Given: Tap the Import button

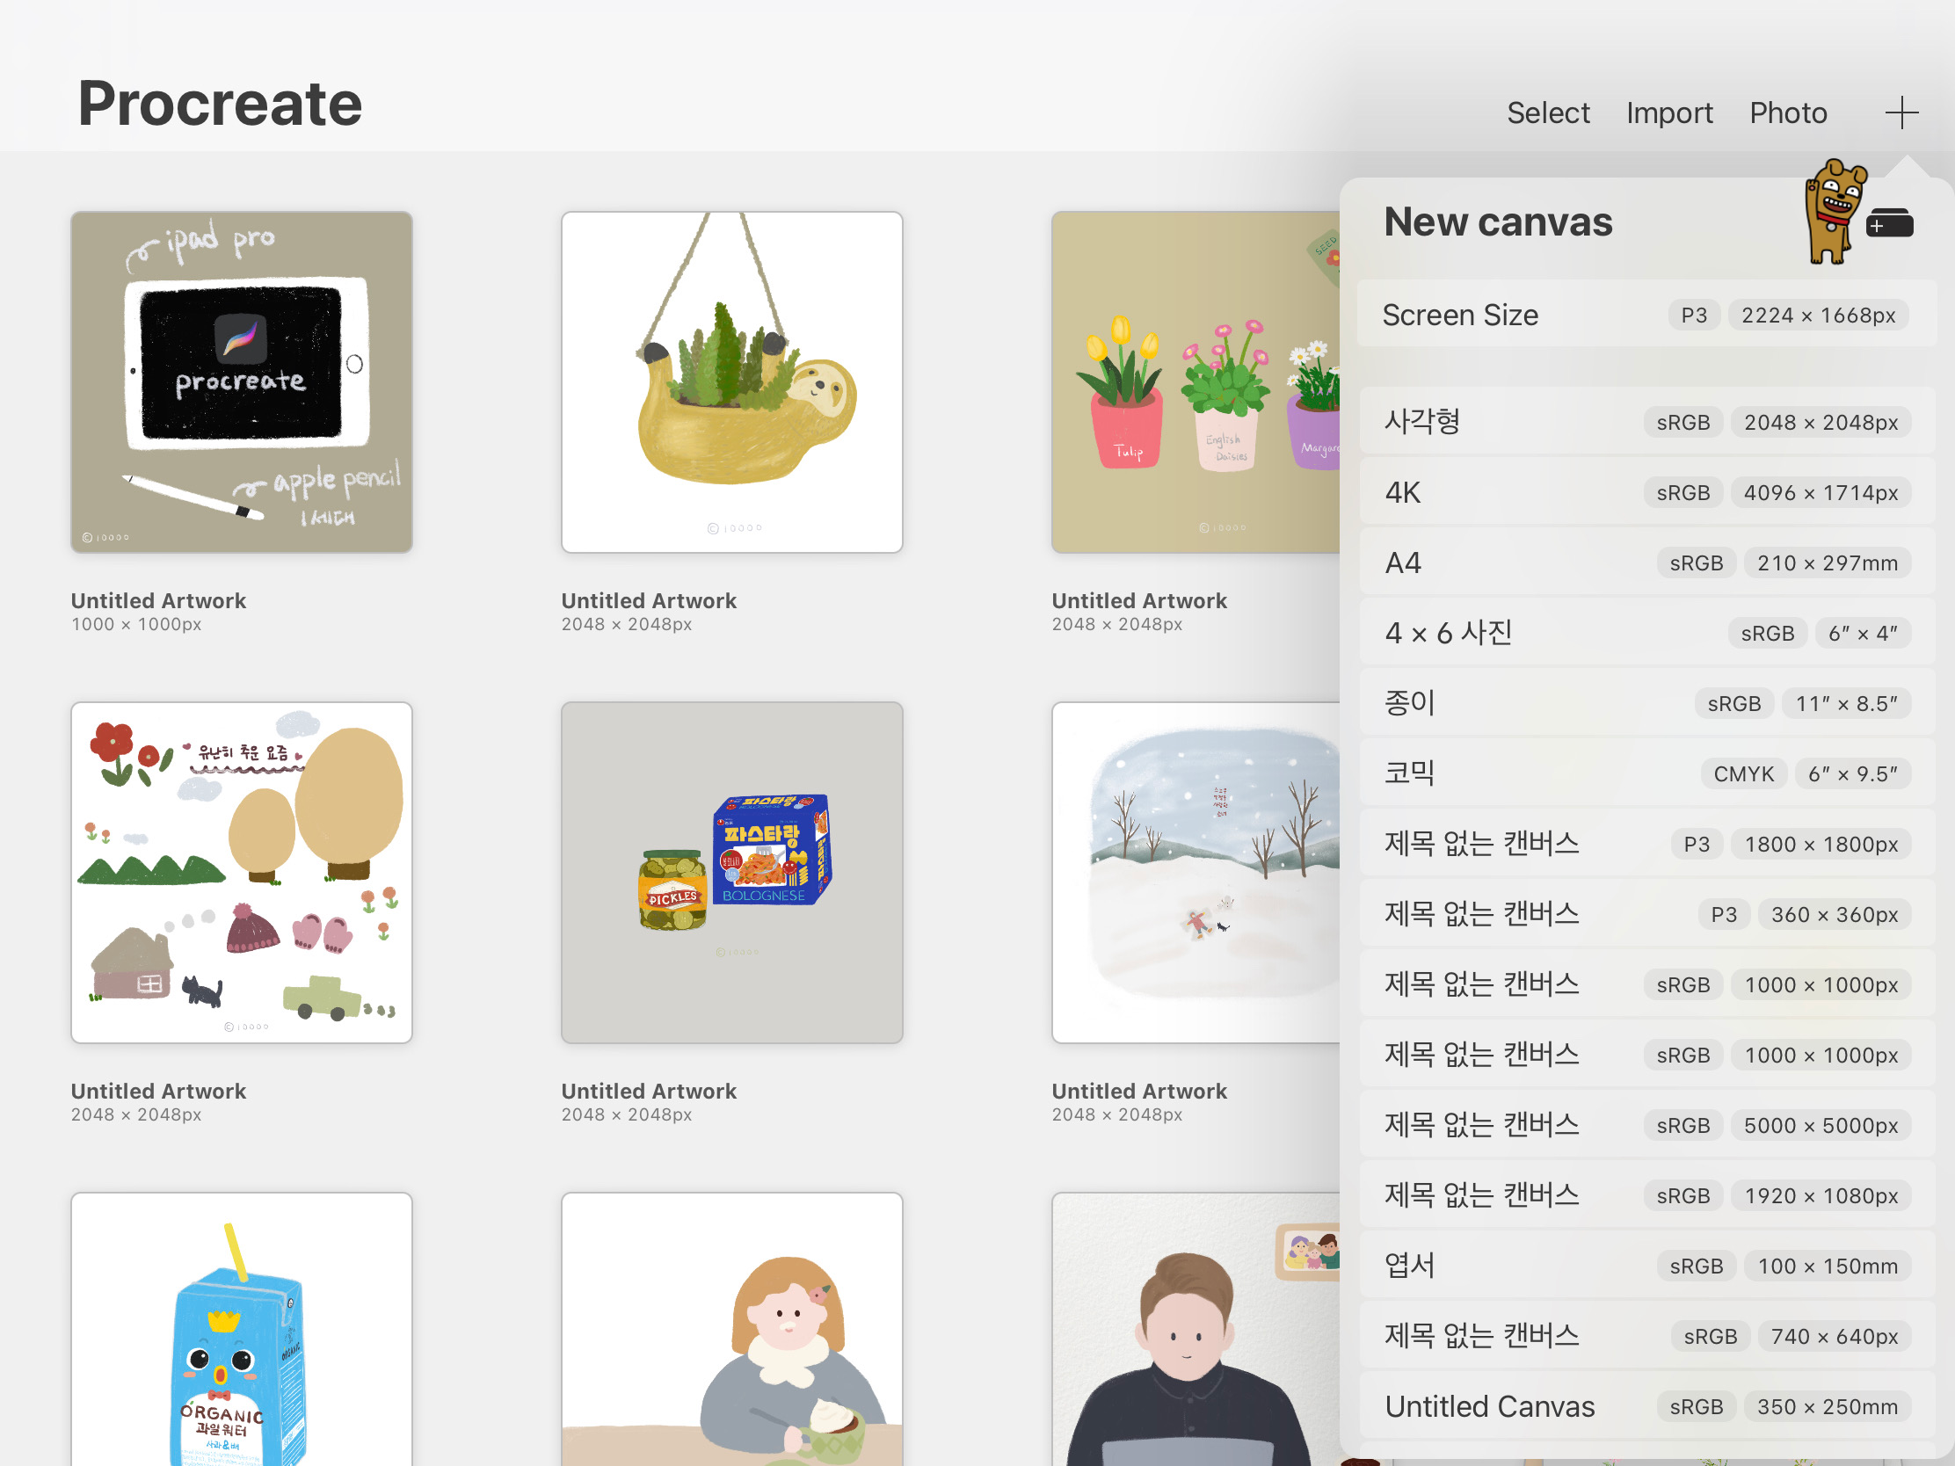Looking at the screenshot, I should (1668, 113).
